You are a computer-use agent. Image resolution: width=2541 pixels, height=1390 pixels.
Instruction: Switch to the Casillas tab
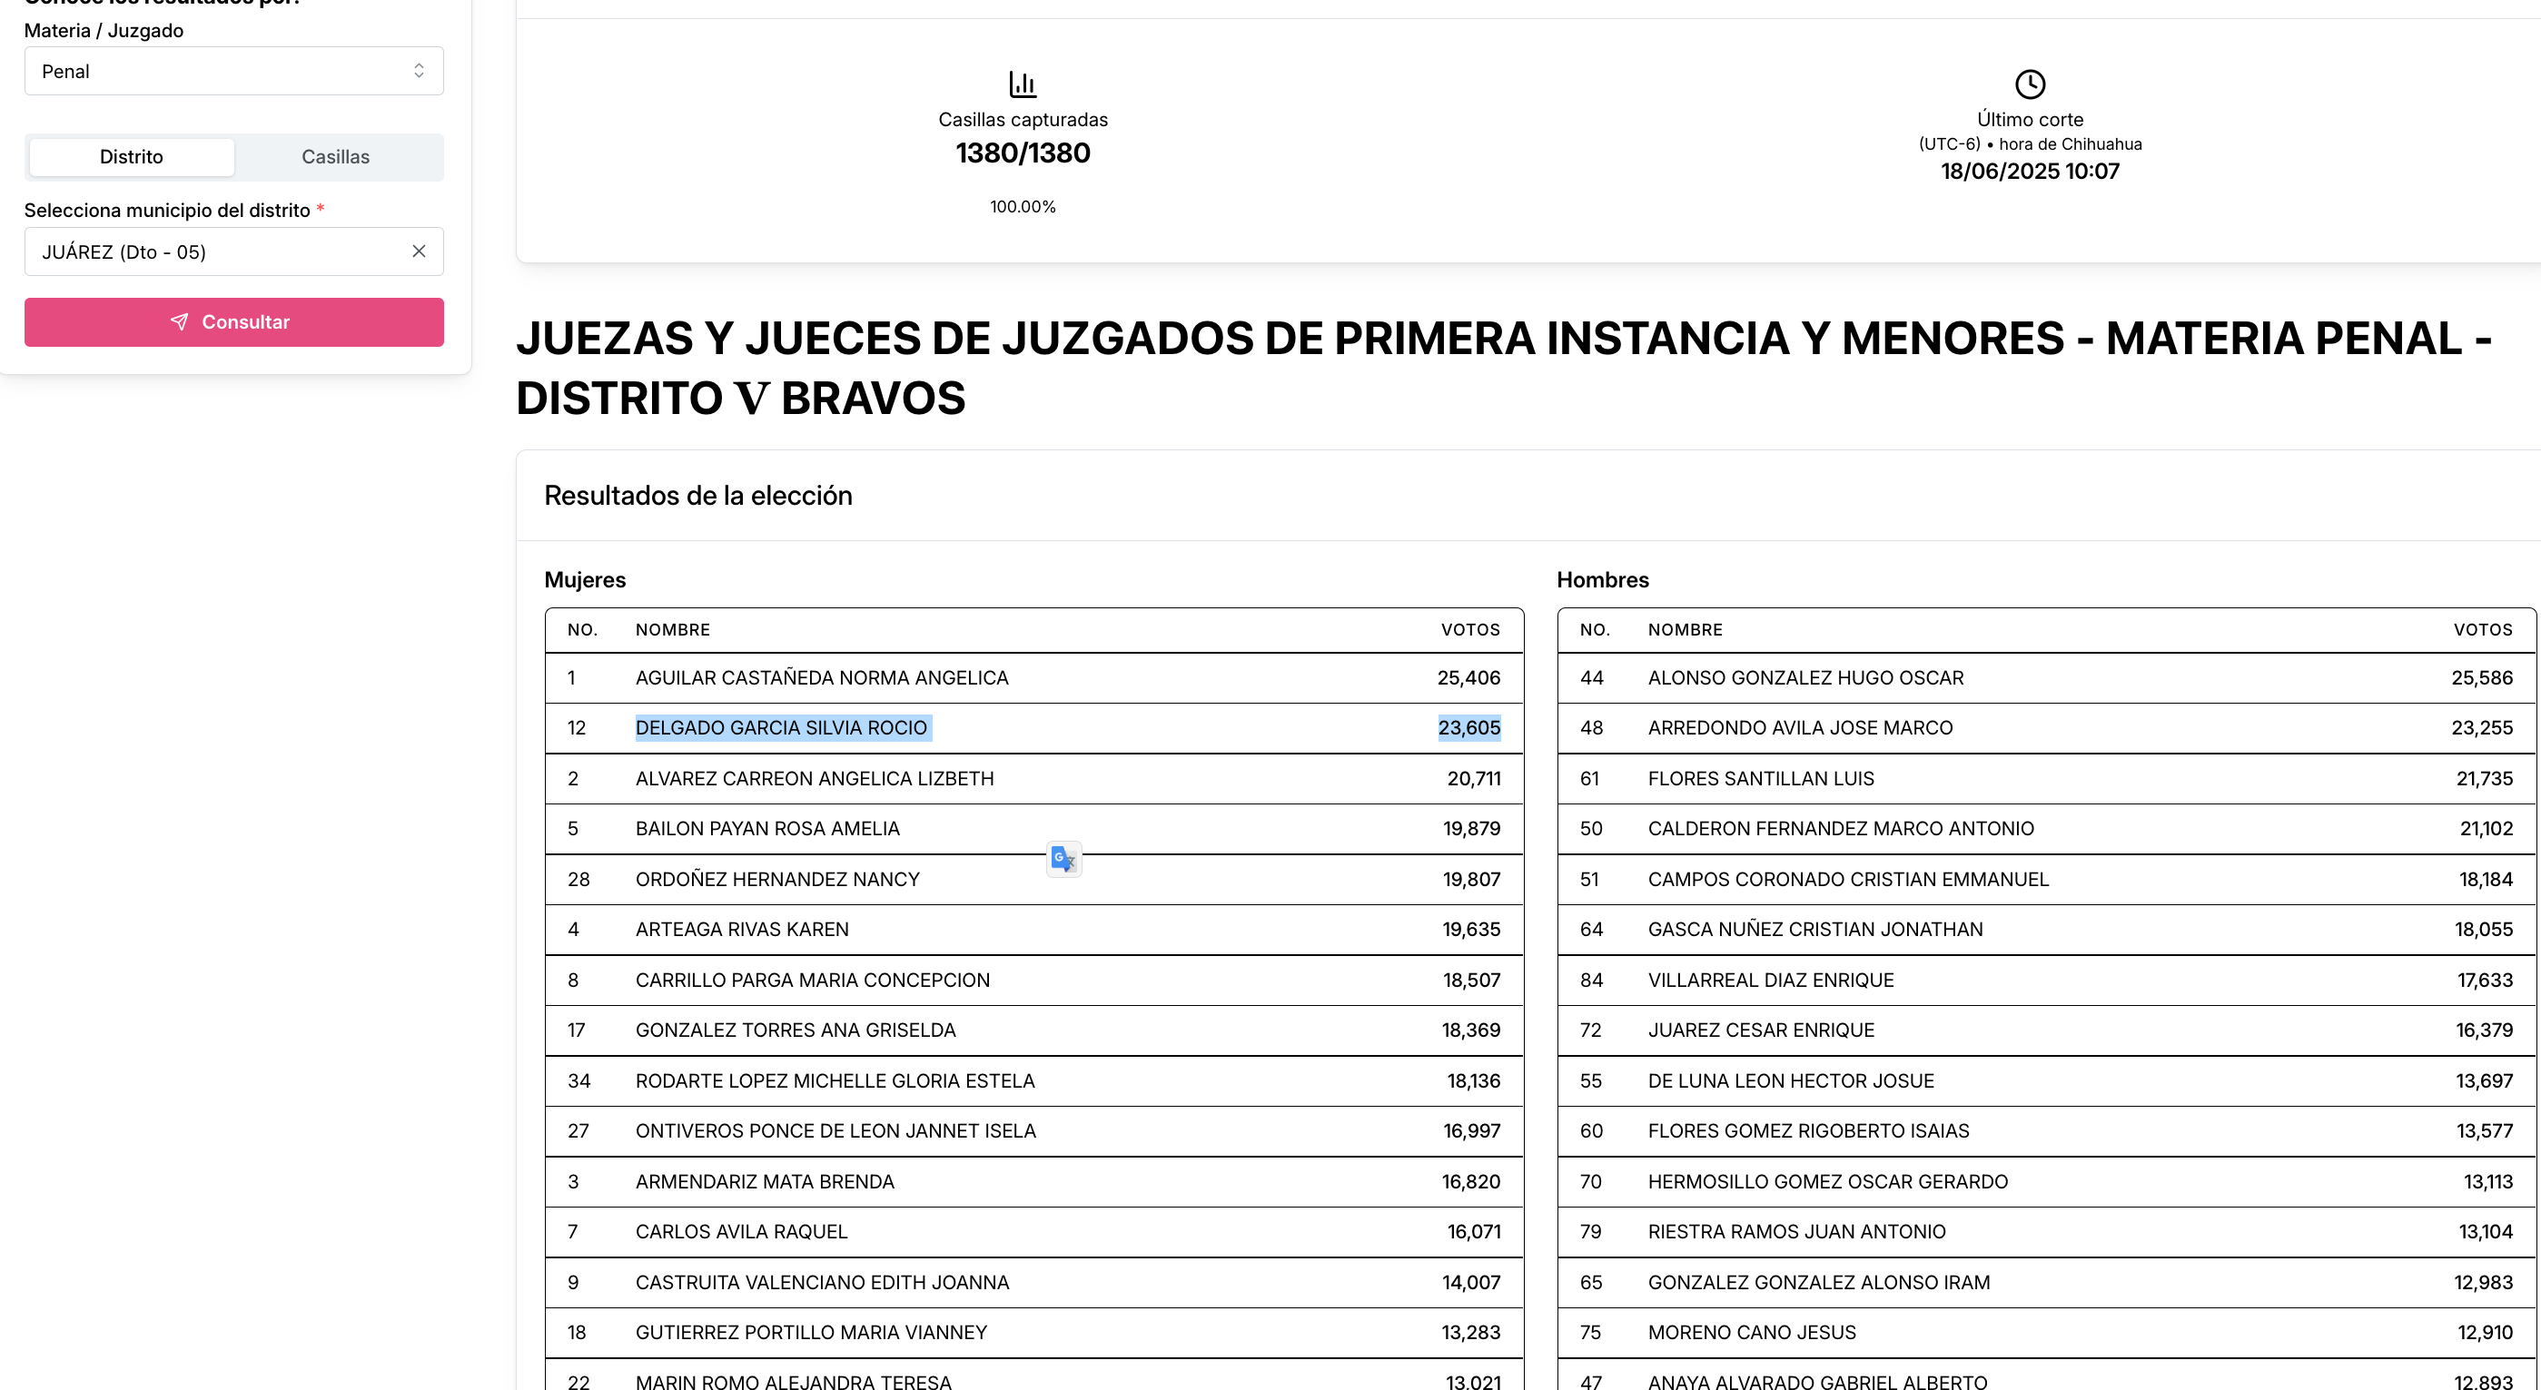coord(335,157)
